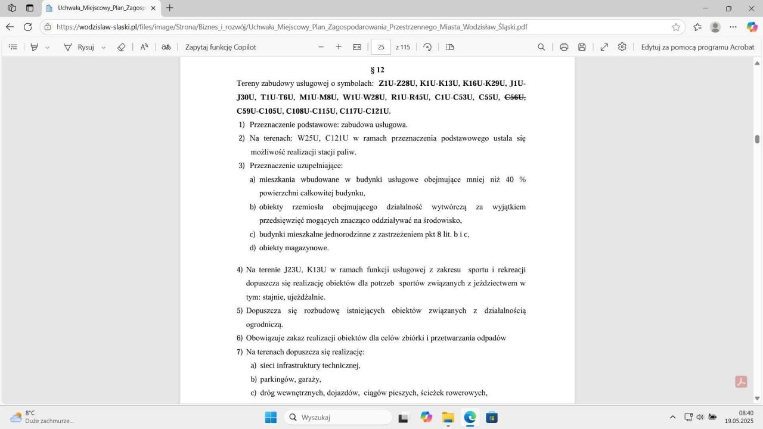Open Zapytaj funkcję Copilot

click(220, 47)
